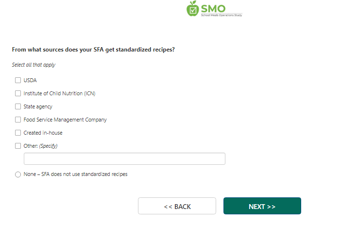Select Food Service Management Company checkbox
The image size is (341, 227).
click(18, 120)
